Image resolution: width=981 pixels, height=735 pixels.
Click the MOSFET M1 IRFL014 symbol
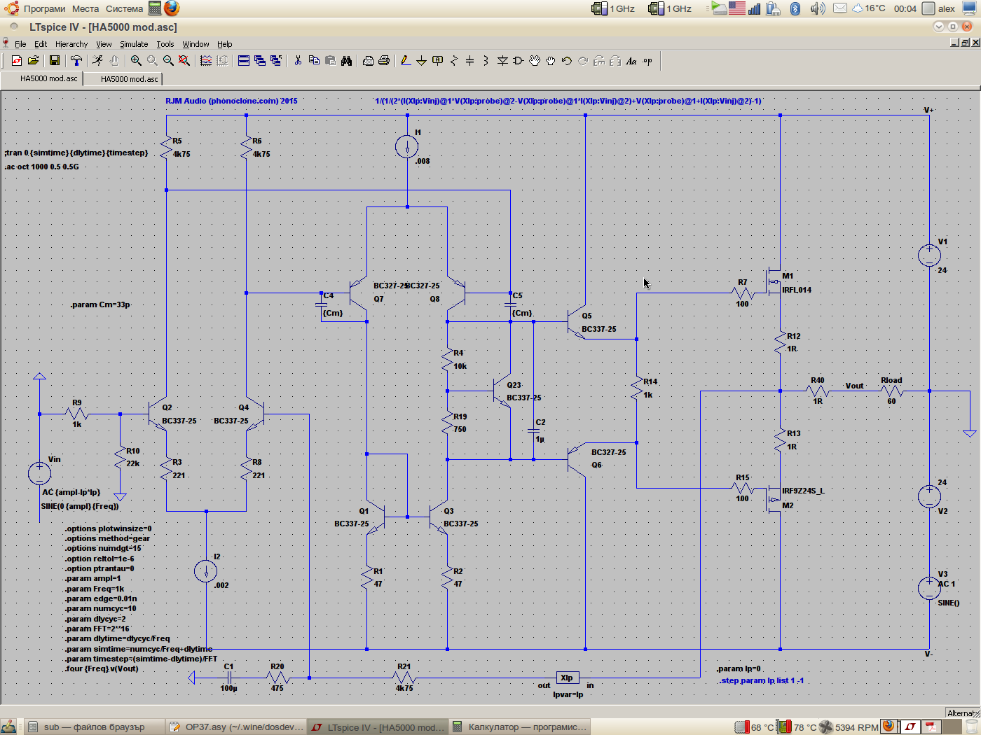point(774,281)
